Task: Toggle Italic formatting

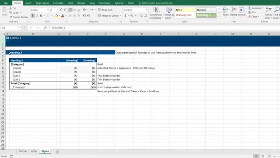Action: coord(37,16)
